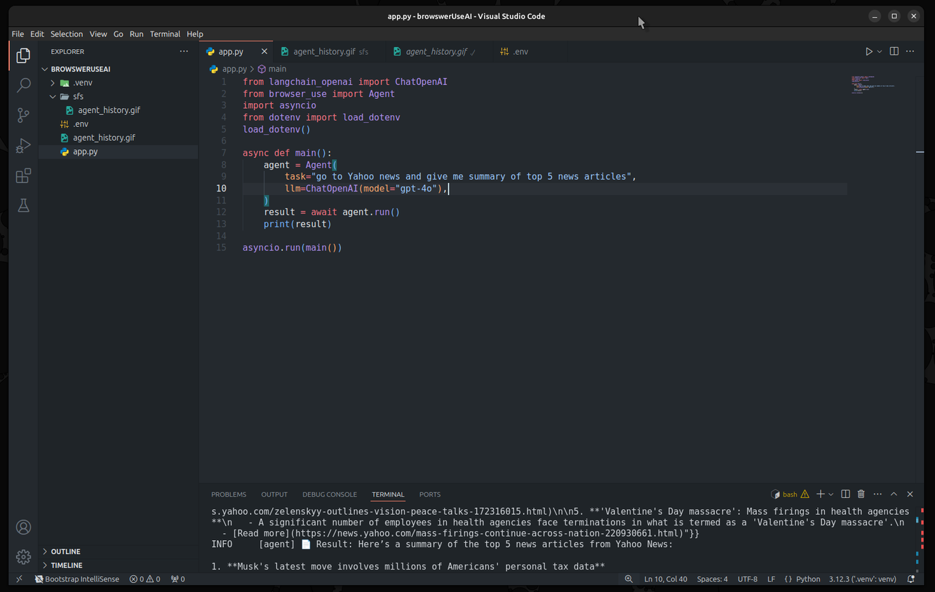Open the new terminal launch profile dropdown
Image resolution: width=935 pixels, height=592 pixels.
pos(831,495)
